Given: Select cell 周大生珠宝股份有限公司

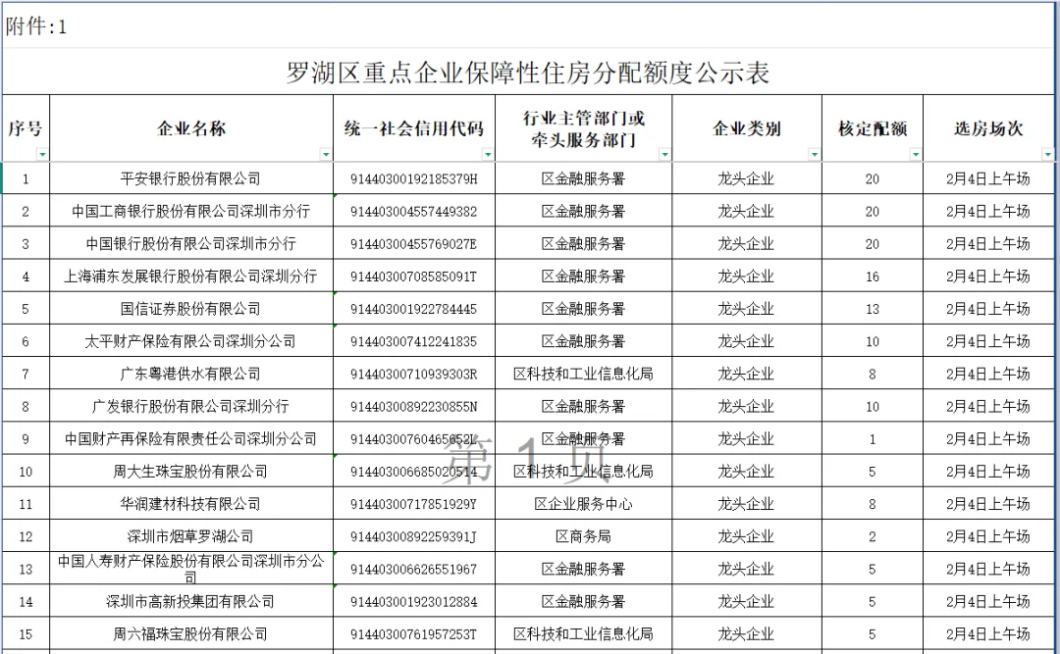Looking at the screenshot, I should [x=191, y=471].
